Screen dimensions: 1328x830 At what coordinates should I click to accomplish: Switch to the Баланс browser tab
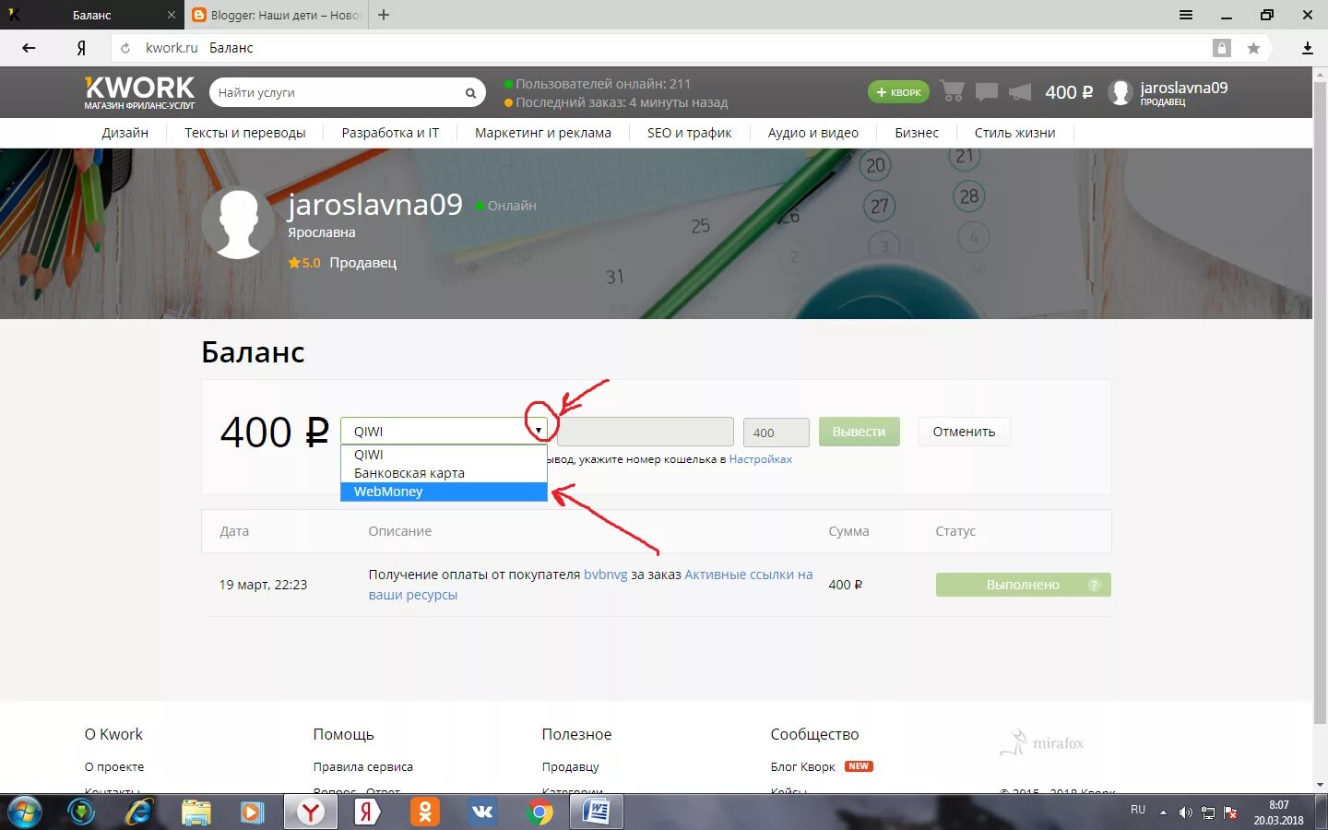[91, 15]
